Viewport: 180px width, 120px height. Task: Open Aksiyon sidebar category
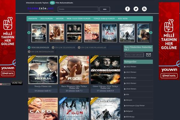tap(129, 100)
